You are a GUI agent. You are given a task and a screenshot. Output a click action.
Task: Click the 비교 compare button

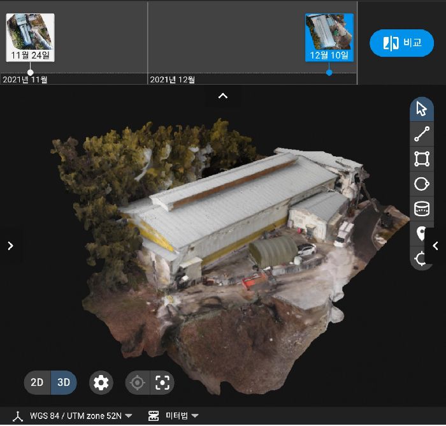click(x=401, y=43)
